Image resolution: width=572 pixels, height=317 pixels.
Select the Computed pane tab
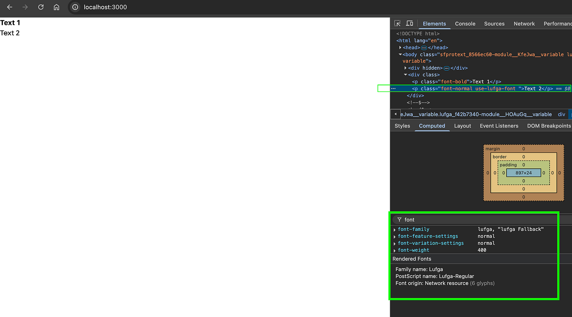[432, 126]
